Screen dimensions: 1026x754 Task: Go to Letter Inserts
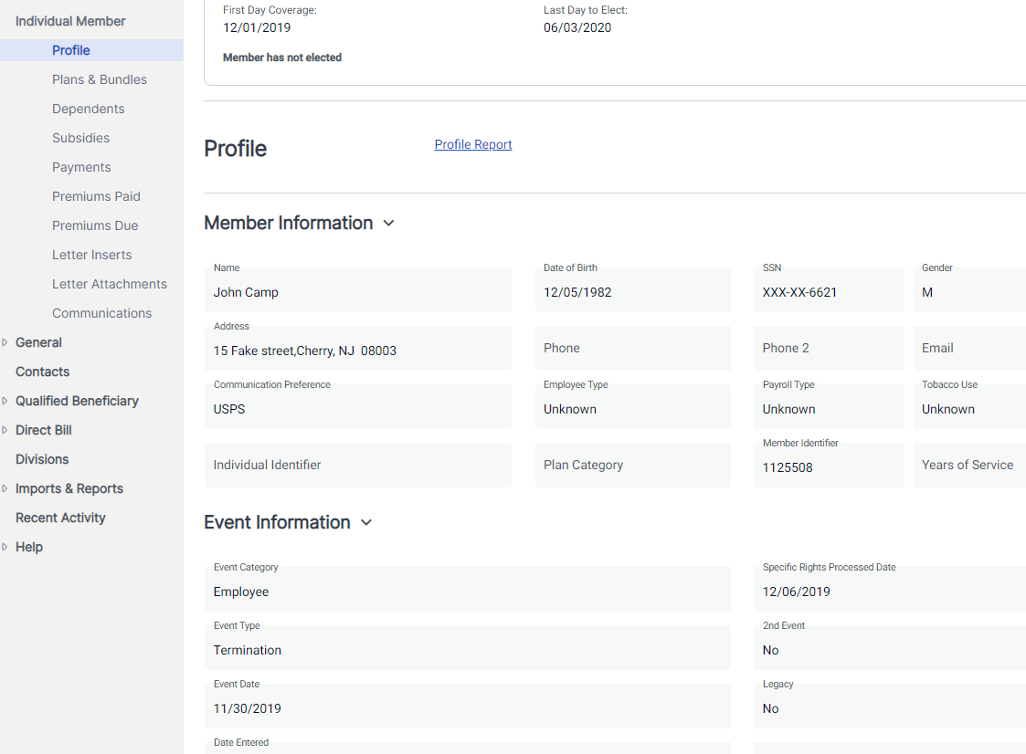92,255
